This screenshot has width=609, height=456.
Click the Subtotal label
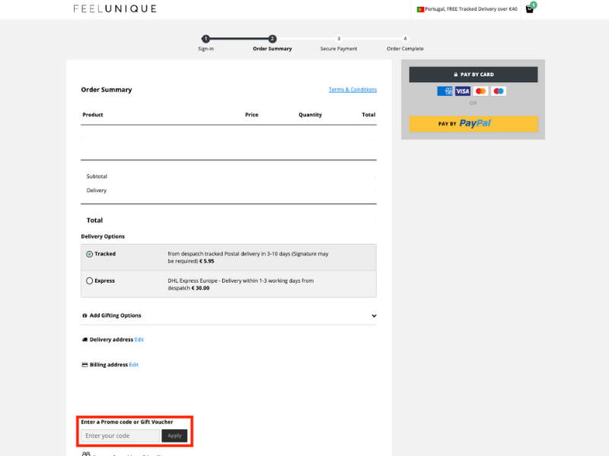click(x=97, y=176)
